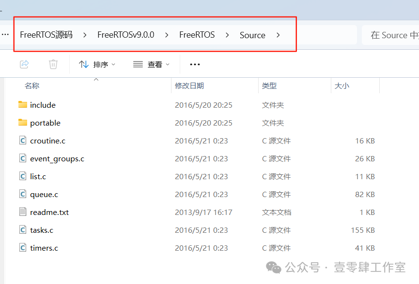
Task: Click the 文本文档 type of readme.txt
Action: click(277, 213)
